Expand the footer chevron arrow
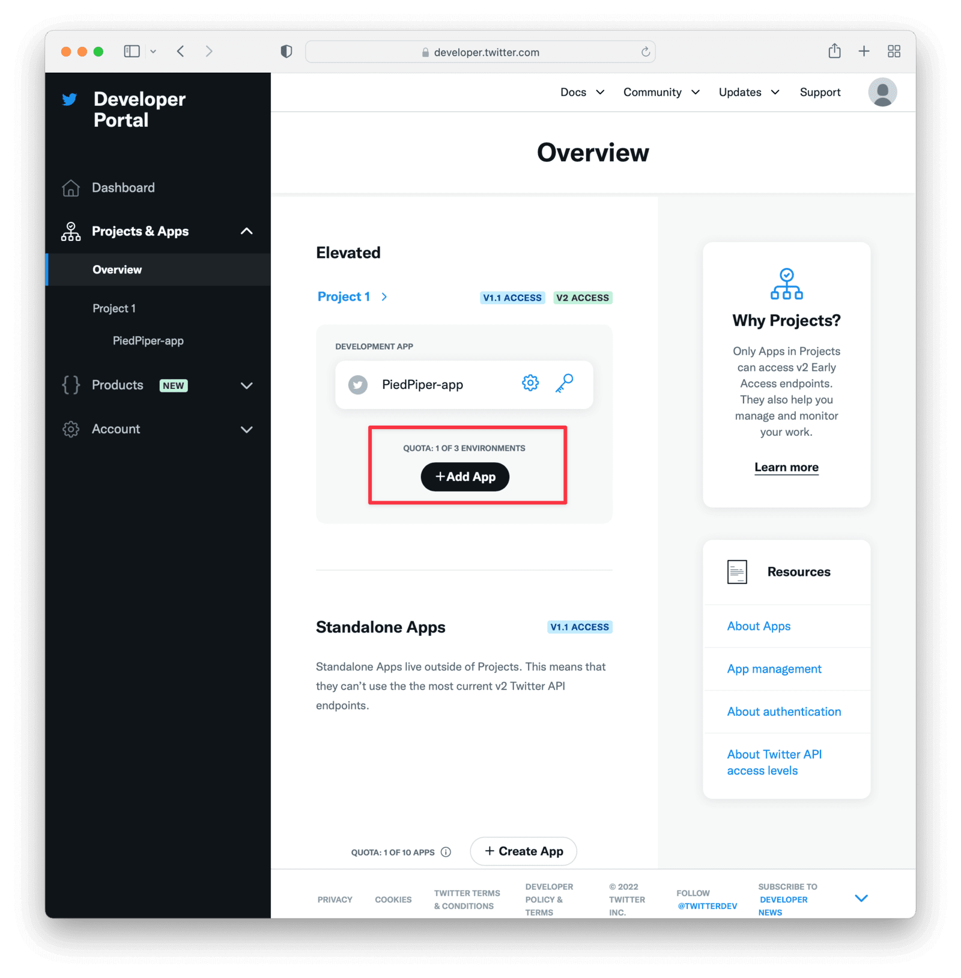This screenshot has width=961, height=978. point(861,898)
